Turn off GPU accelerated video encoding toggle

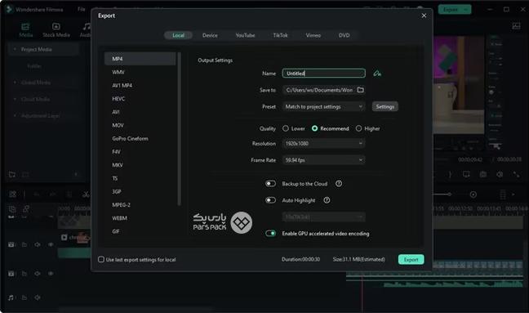[270, 233]
